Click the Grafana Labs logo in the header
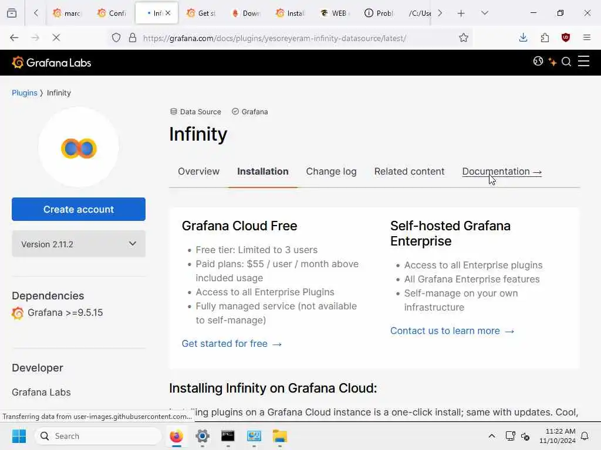 (52, 62)
